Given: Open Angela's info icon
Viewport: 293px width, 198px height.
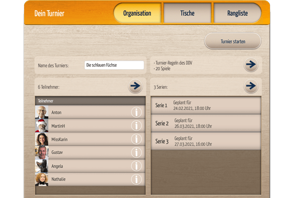Looking at the screenshot, I should pos(136,166).
